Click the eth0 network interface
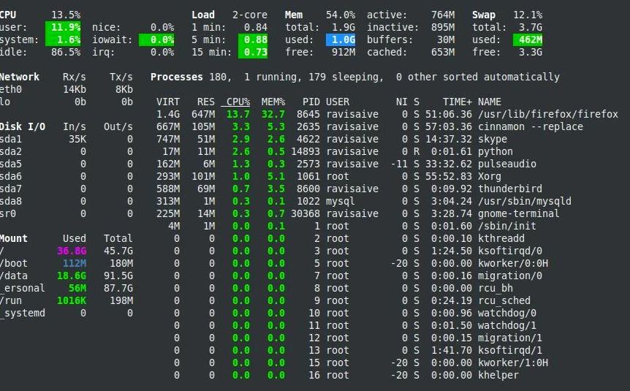Screen dimensions: 630x391 (x=11, y=89)
